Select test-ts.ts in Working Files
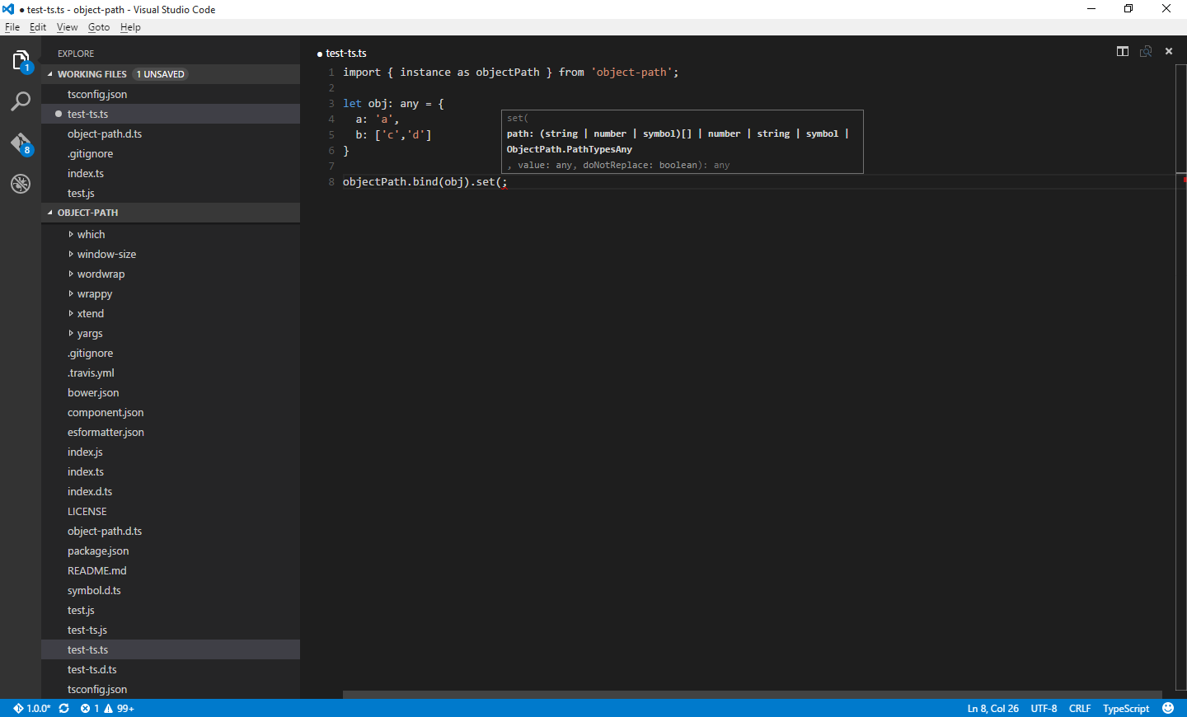Viewport: 1187px width, 717px height. [171, 115]
